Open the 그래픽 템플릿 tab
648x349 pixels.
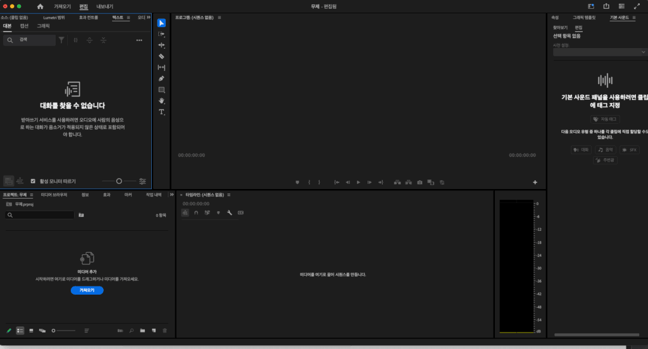584,17
